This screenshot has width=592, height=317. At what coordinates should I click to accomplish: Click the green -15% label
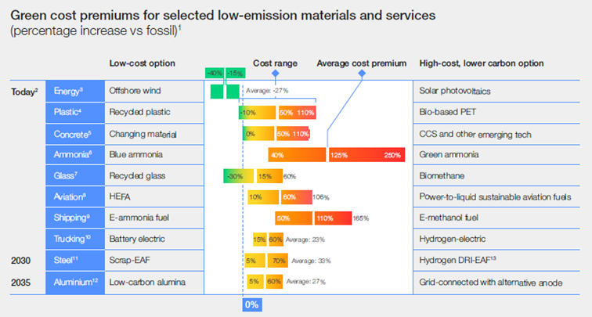(x=235, y=74)
